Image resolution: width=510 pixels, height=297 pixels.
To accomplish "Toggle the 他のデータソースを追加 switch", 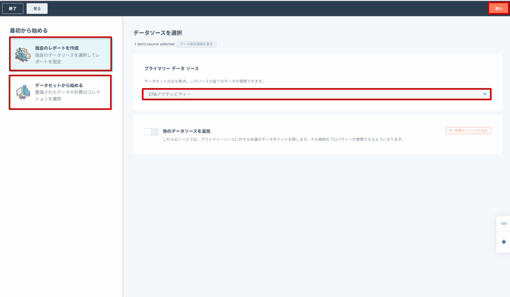I will [151, 132].
